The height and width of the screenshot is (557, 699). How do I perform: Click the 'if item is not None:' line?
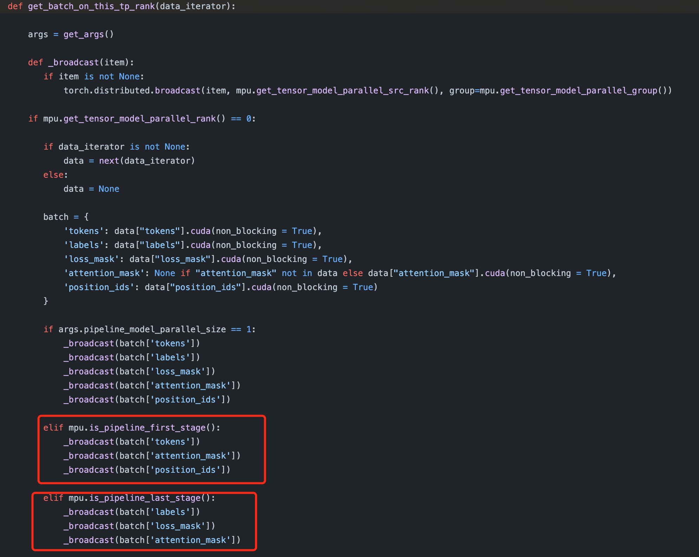pyautogui.click(x=94, y=77)
